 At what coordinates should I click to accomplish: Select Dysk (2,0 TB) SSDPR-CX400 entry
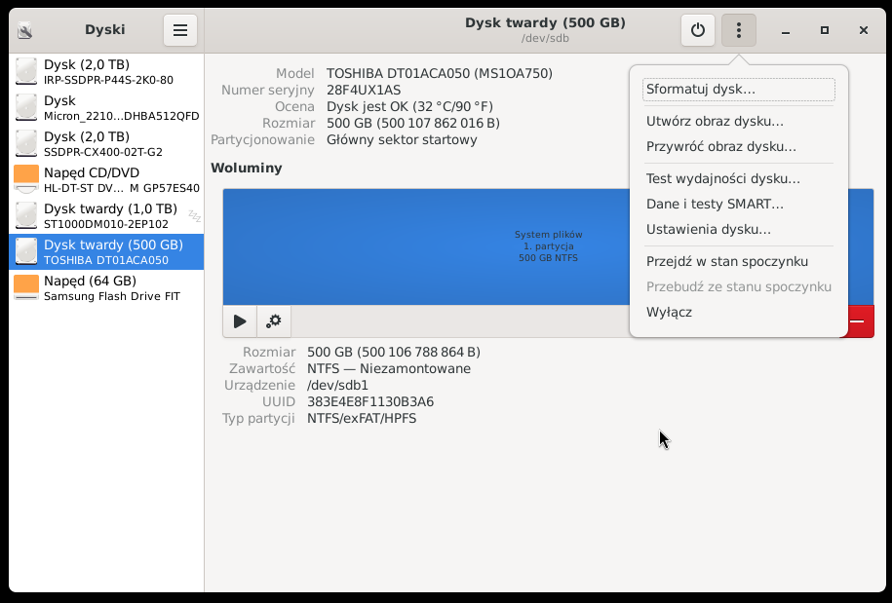click(x=106, y=144)
